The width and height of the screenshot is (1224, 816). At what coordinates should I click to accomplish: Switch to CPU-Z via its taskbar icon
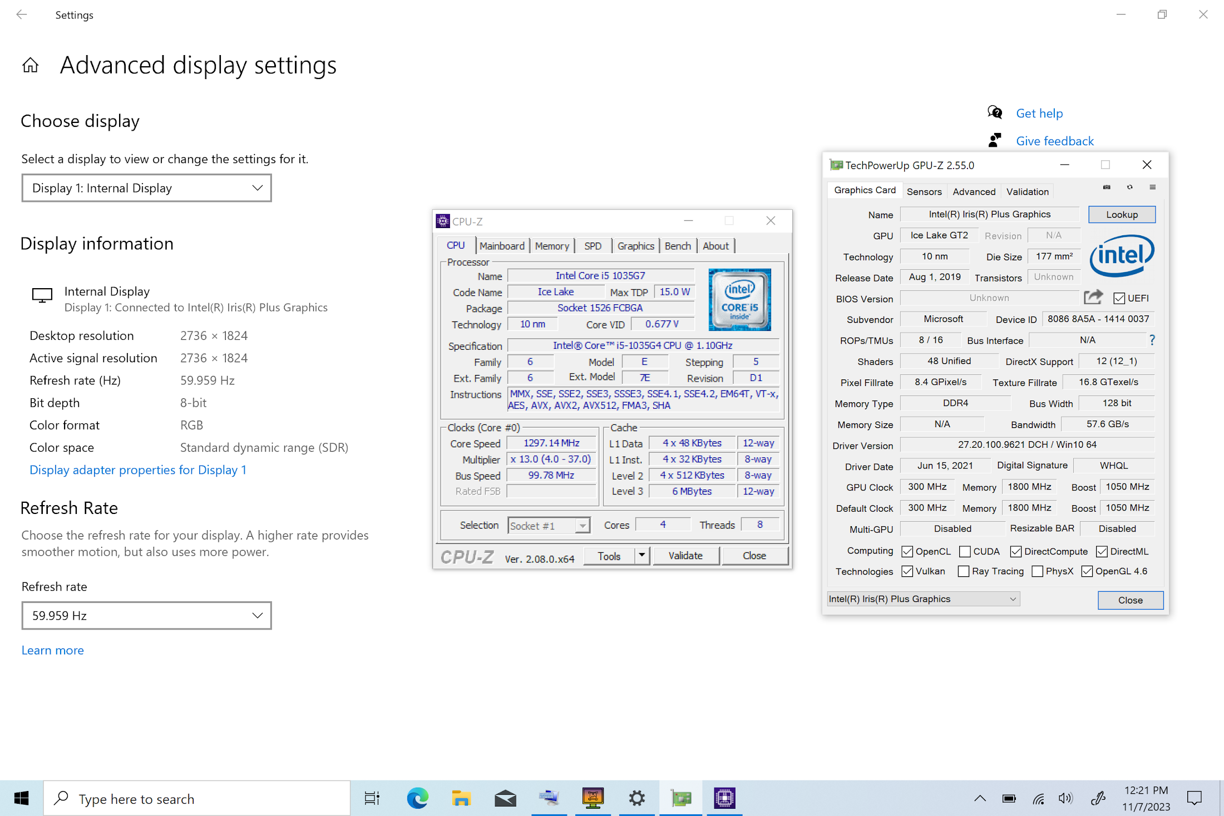click(724, 798)
